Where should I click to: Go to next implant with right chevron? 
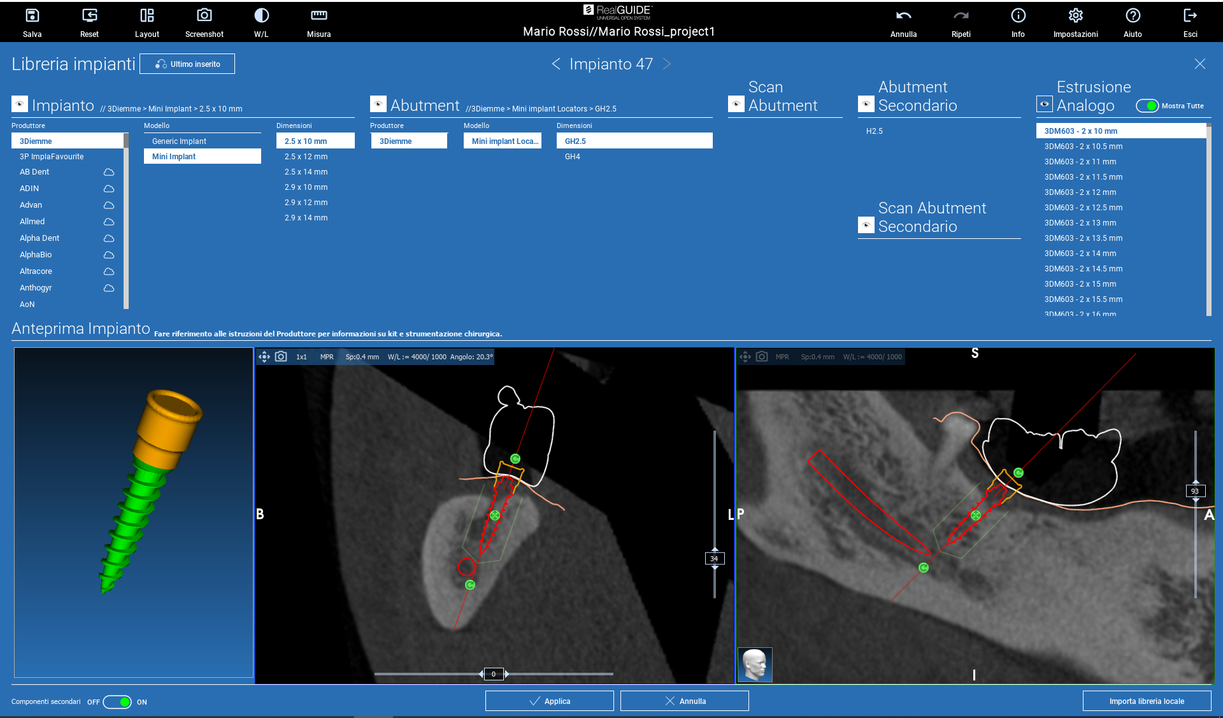coord(667,64)
